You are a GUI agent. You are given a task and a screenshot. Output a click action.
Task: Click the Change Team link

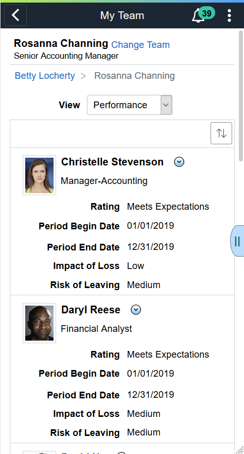pos(141,45)
